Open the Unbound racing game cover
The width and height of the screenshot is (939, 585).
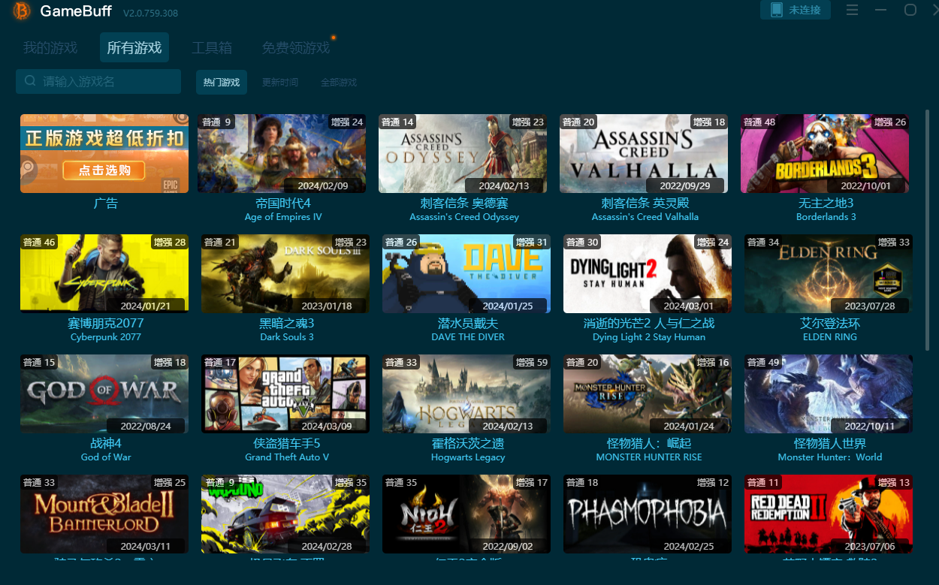click(285, 514)
